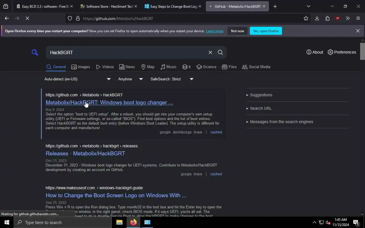Viewport: 365px width, 228px height.
Task: Switch to Map search category
Action: 148,67
